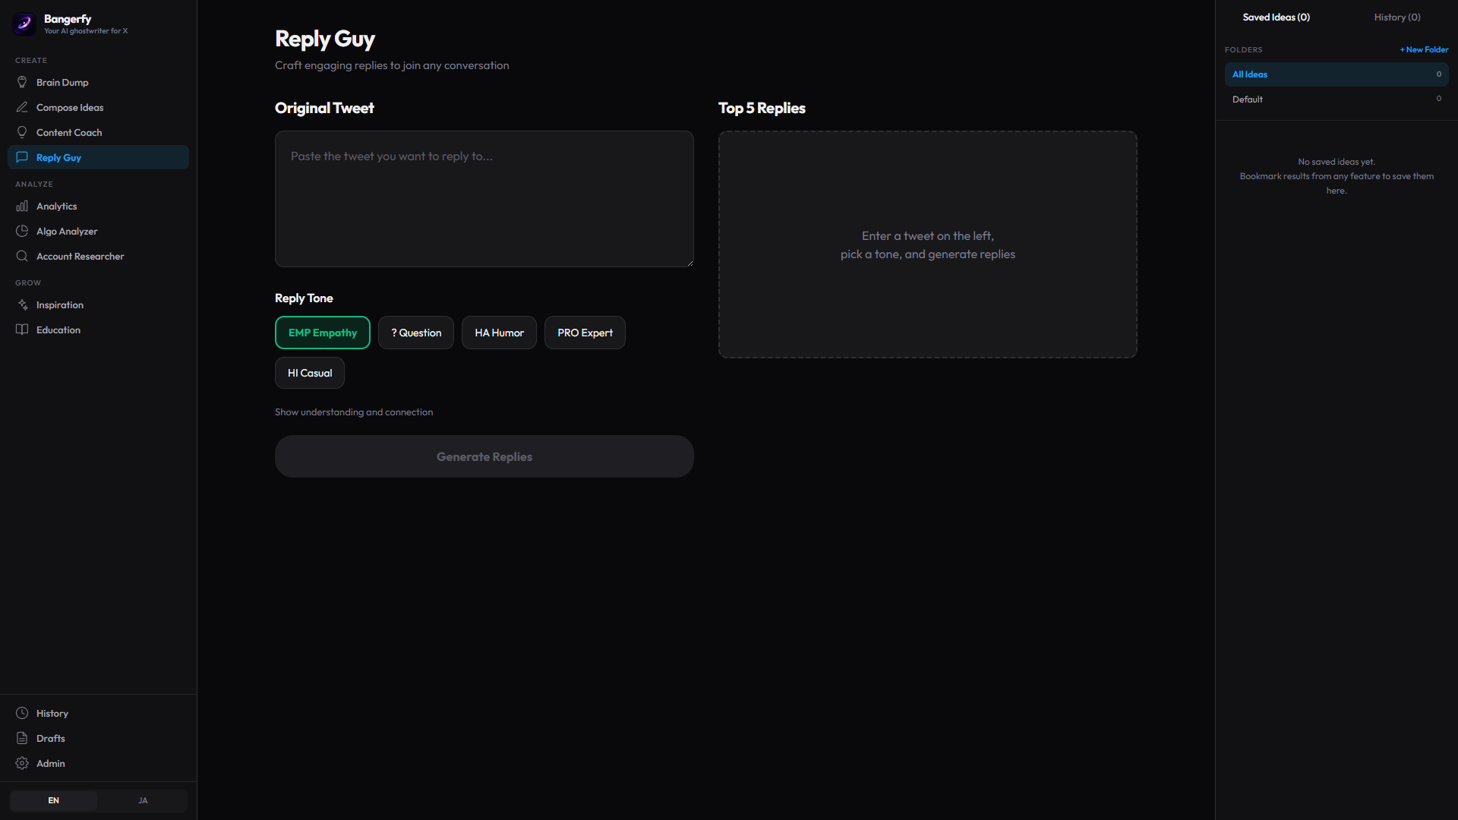
Task: Select the Humor reply tone
Action: click(499, 333)
